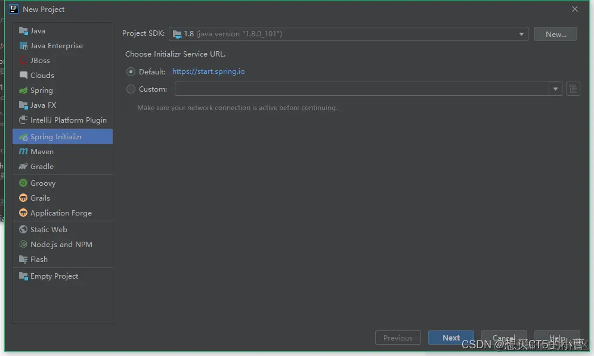The width and height of the screenshot is (594, 356).
Task: Pick IntelliJ Platform Plugin entry
Action: 63,120
